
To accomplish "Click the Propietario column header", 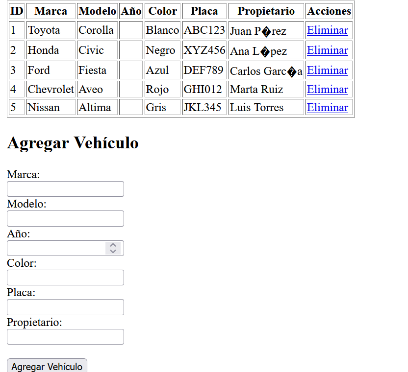I will click(266, 11).
